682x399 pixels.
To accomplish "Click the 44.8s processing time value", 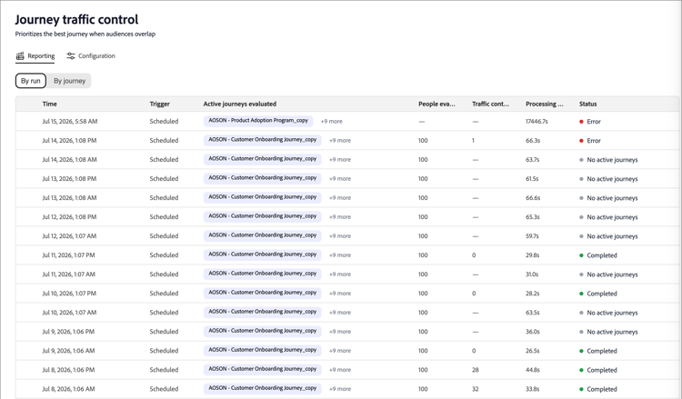I will click(x=532, y=370).
